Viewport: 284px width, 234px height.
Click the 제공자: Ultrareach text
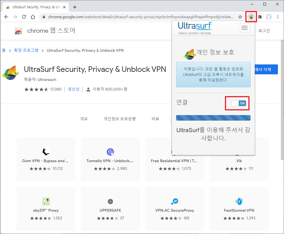tap(40, 80)
